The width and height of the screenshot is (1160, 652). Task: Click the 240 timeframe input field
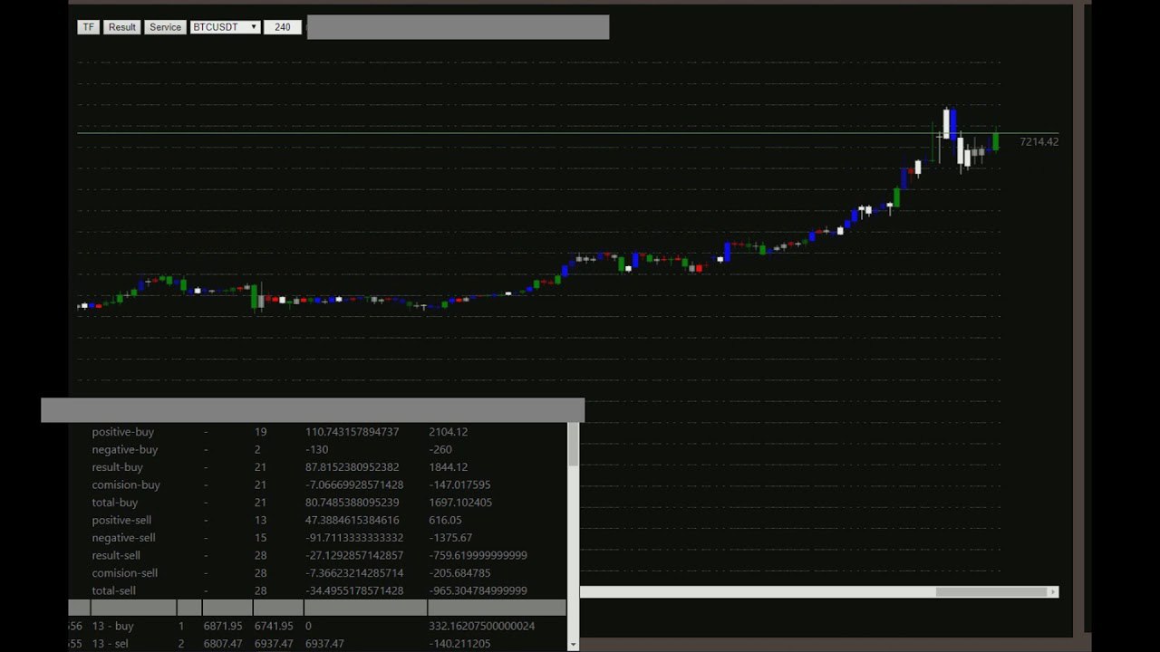(283, 27)
